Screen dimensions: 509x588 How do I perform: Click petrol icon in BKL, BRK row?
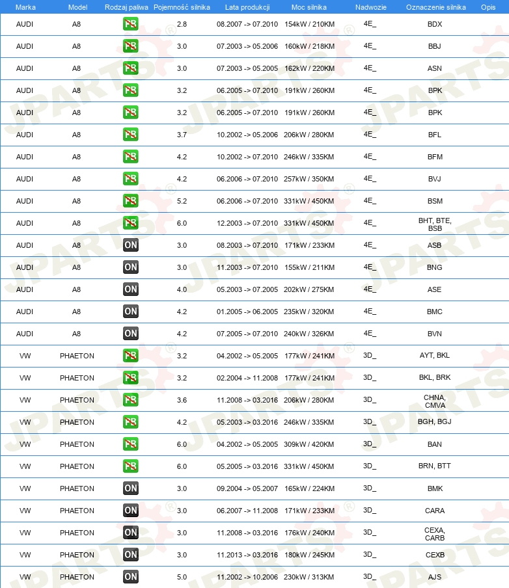(131, 378)
